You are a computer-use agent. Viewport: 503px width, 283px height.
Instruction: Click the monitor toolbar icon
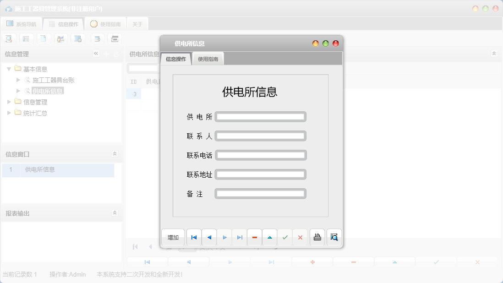[78, 38]
